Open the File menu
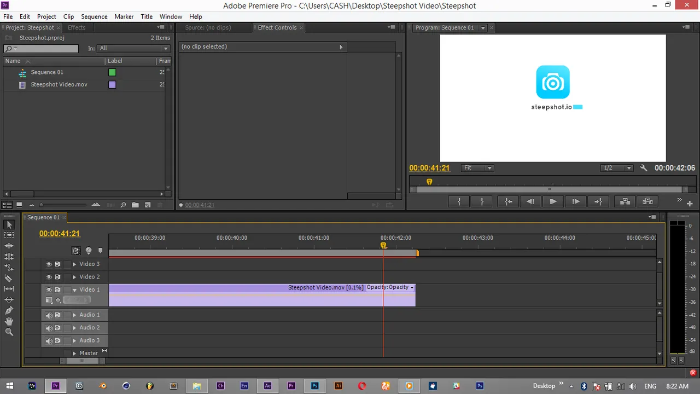This screenshot has width=700, height=394. (8, 16)
